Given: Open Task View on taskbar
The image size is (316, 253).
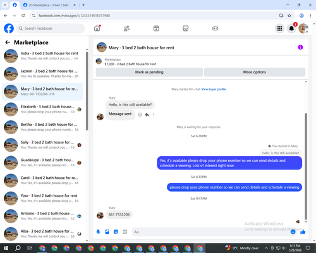Looking at the screenshot, I should [x=30, y=248].
